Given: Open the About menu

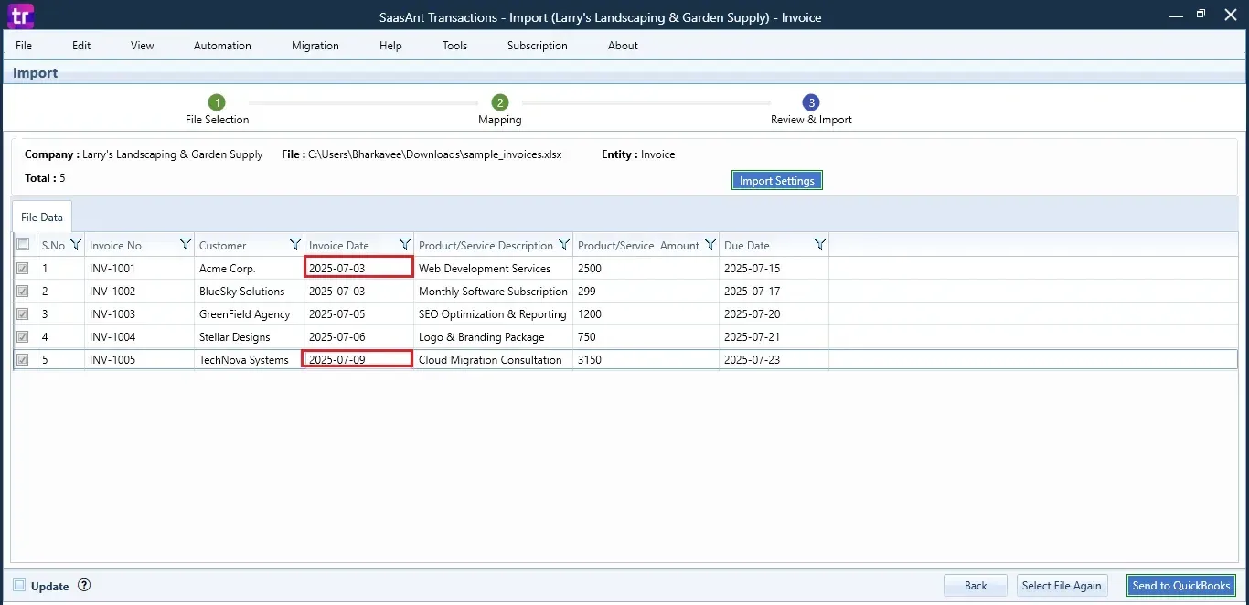Looking at the screenshot, I should coord(623,46).
